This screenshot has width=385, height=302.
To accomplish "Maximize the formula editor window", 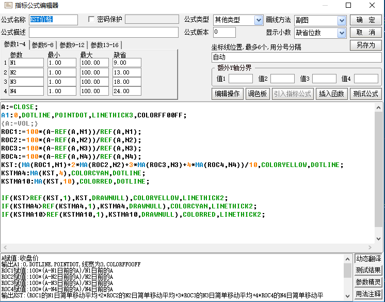I will (x=348, y=5).
